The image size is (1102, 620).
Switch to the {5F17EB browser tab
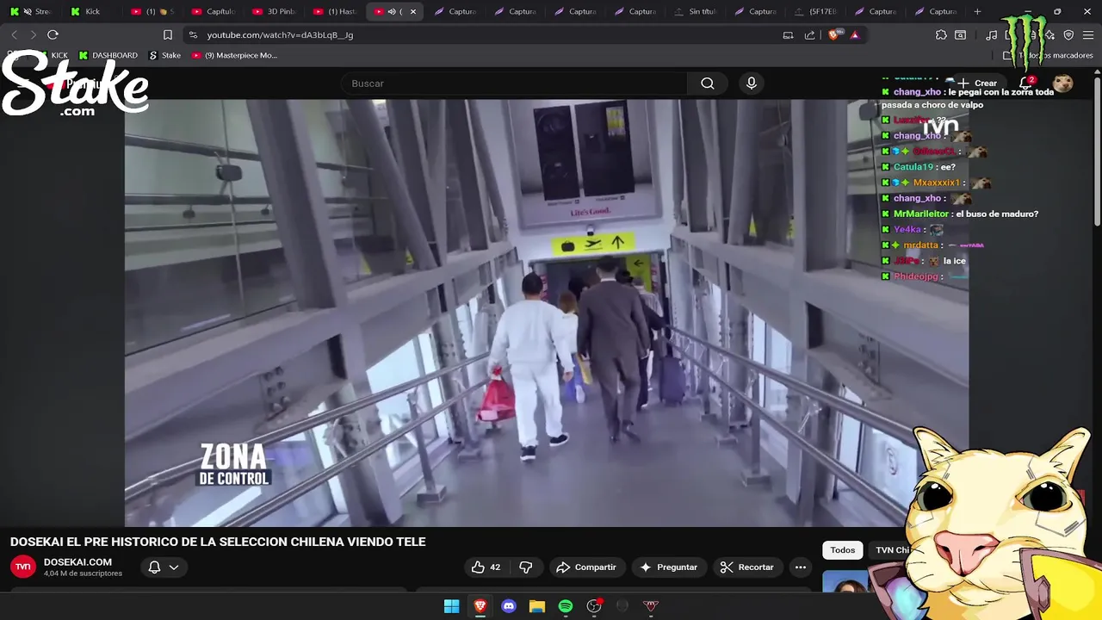click(817, 11)
